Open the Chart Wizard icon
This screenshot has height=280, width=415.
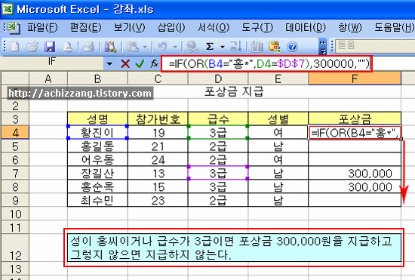[x=257, y=47]
